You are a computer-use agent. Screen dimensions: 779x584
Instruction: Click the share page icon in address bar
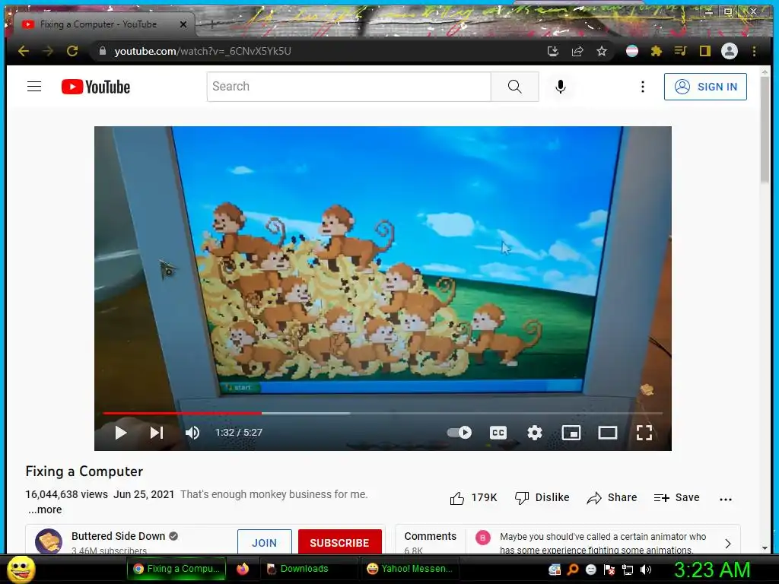[x=577, y=51]
